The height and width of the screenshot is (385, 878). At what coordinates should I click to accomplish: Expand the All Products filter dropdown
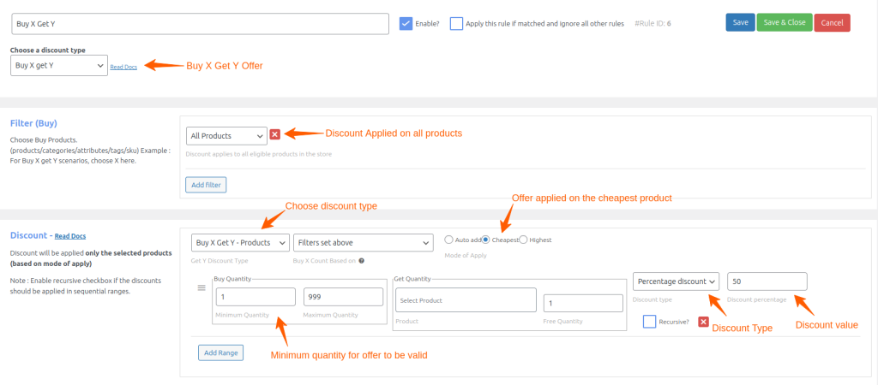(x=226, y=135)
